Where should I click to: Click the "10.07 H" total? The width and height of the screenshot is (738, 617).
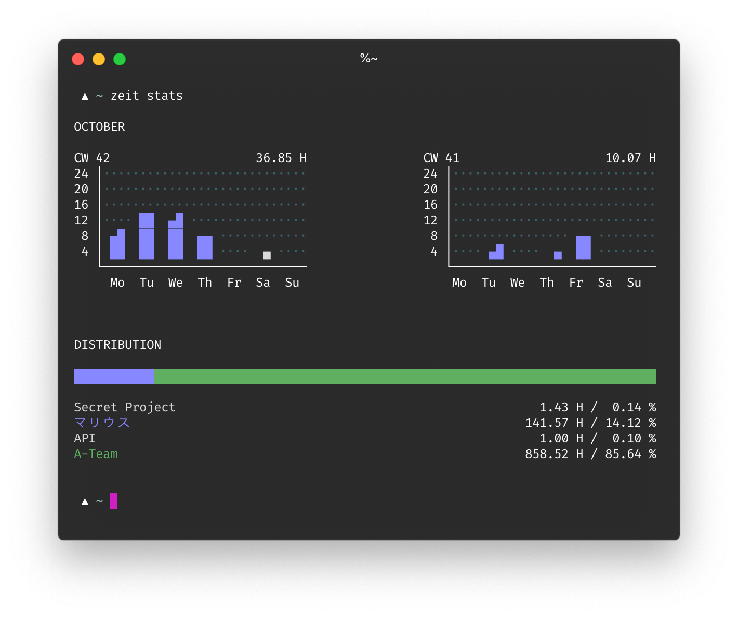[630, 158]
